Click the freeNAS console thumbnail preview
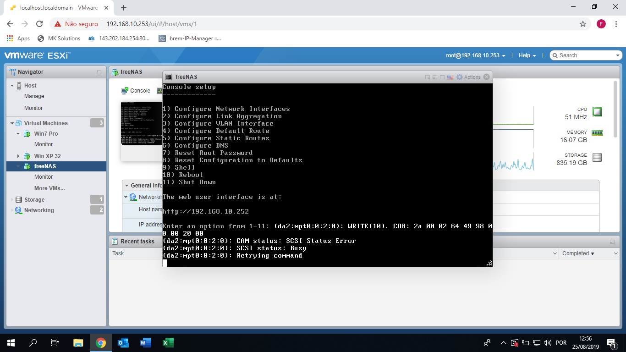Viewport: 626px width, 352px height. click(x=142, y=123)
